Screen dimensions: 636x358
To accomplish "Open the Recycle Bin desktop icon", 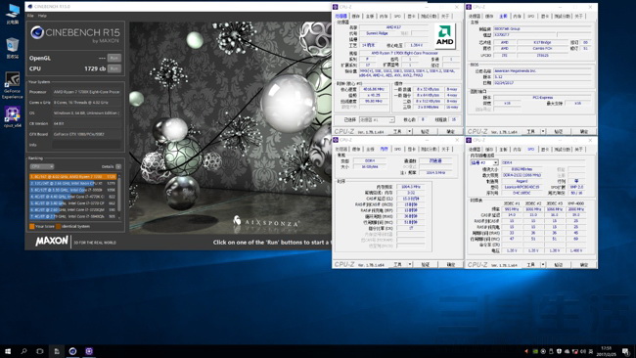I will pos(12,47).
